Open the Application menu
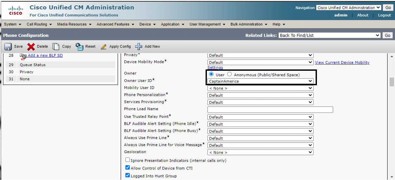This screenshot has height=180, width=395. click(173, 24)
